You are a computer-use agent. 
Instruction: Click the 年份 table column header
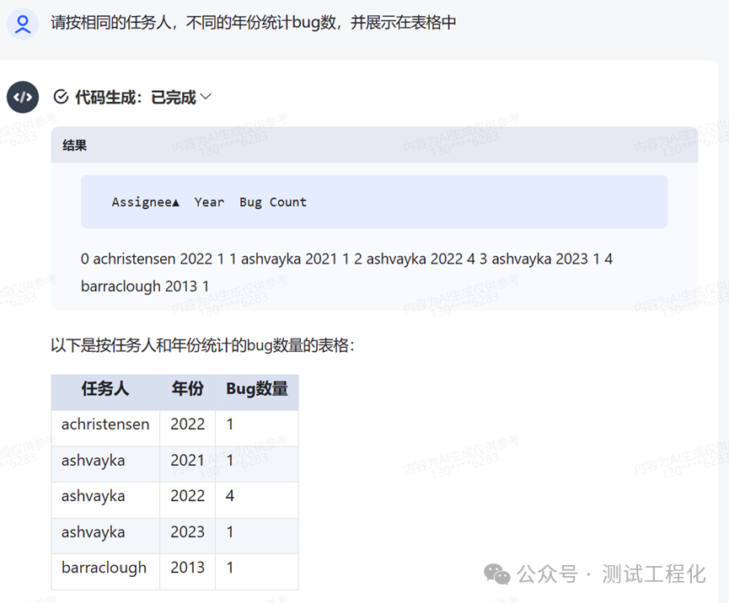pos(187,389)
